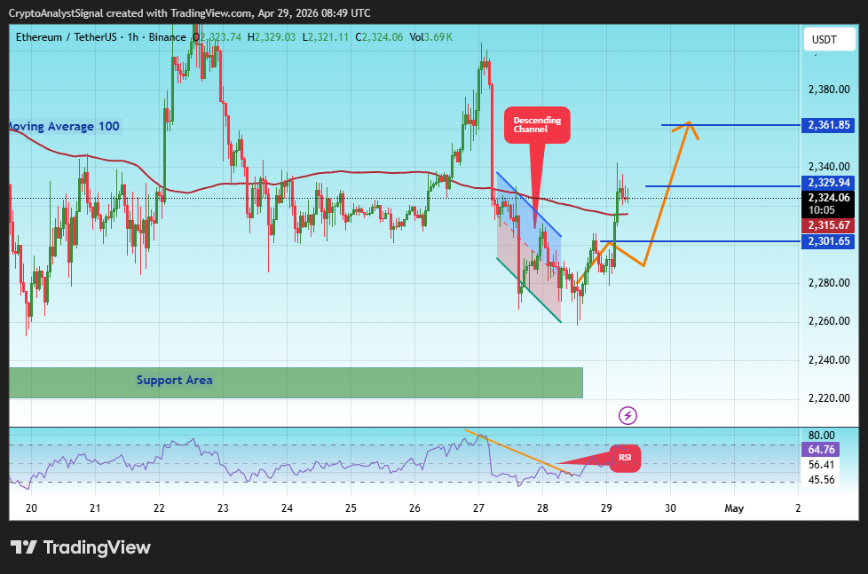Select the 2,329.94 price line label
The width and height of the screenshot is (868, 574).
point(828,183)
